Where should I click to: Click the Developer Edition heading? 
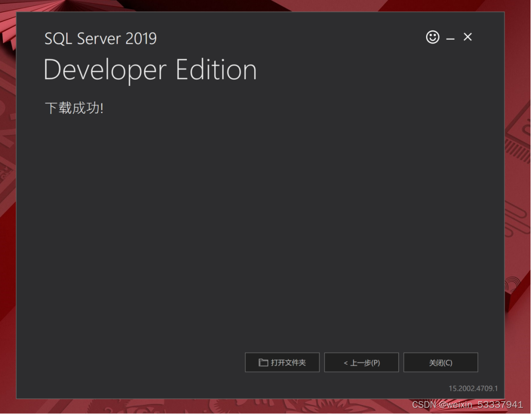150,70
